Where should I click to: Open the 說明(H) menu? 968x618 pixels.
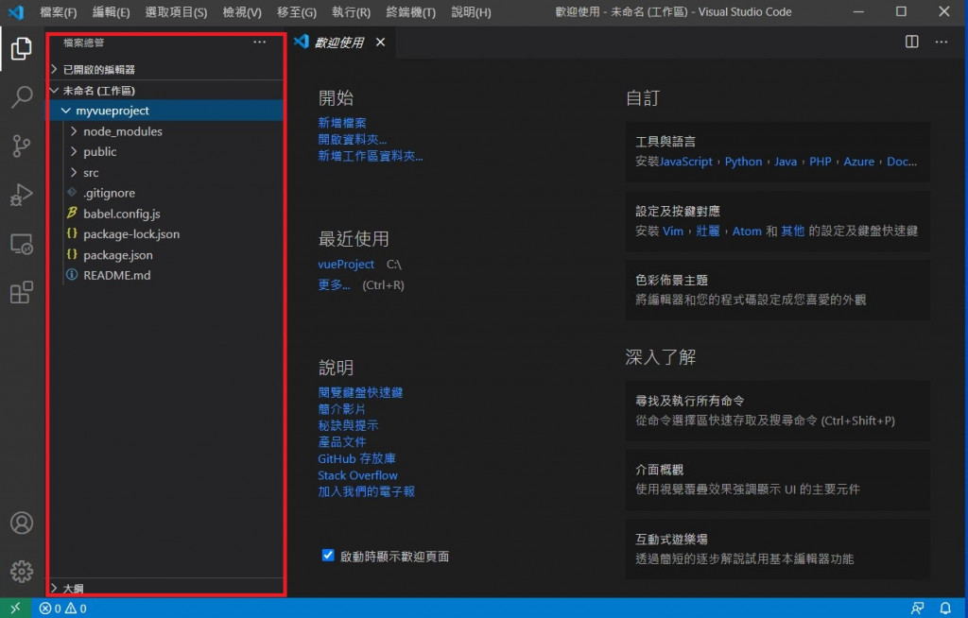pos(471,11)
